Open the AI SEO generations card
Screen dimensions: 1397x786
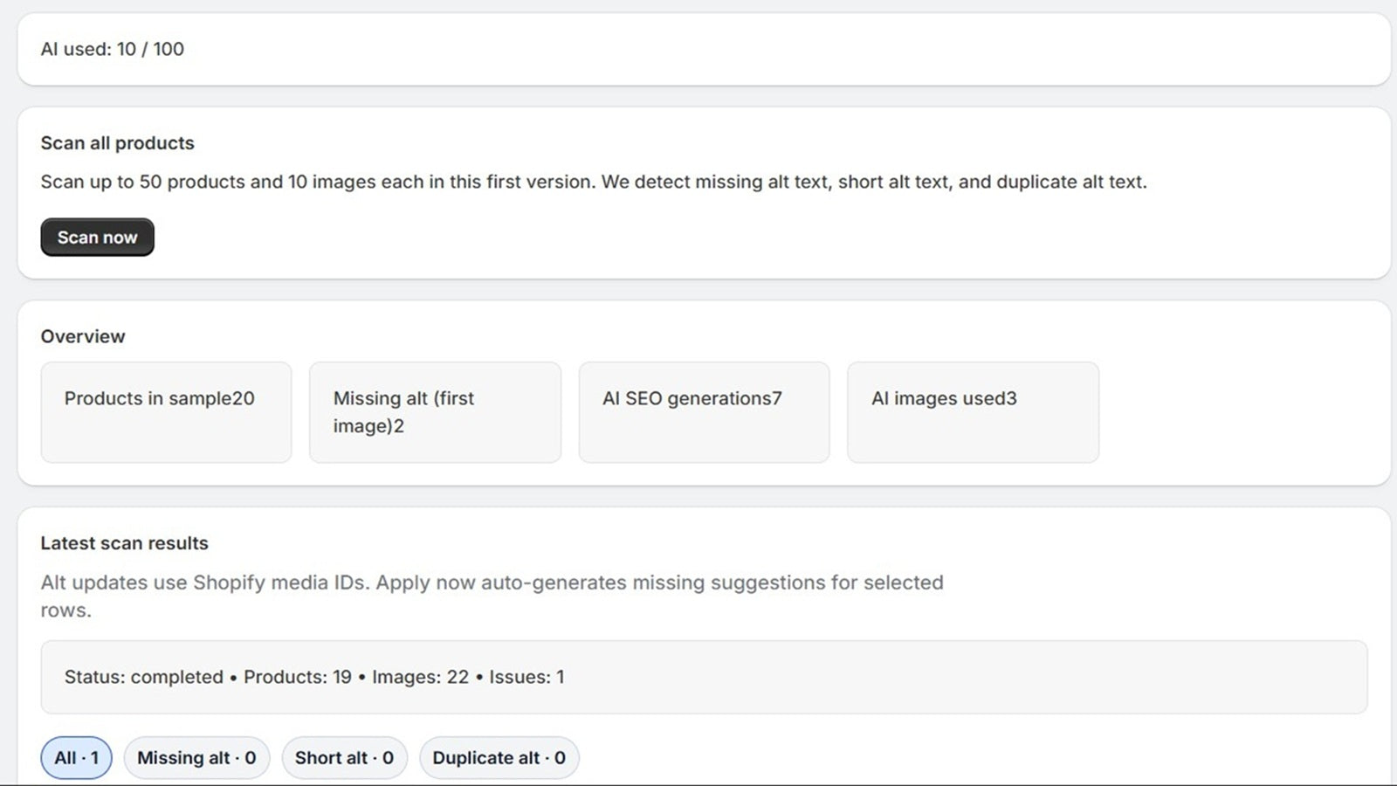coord(704,412)
